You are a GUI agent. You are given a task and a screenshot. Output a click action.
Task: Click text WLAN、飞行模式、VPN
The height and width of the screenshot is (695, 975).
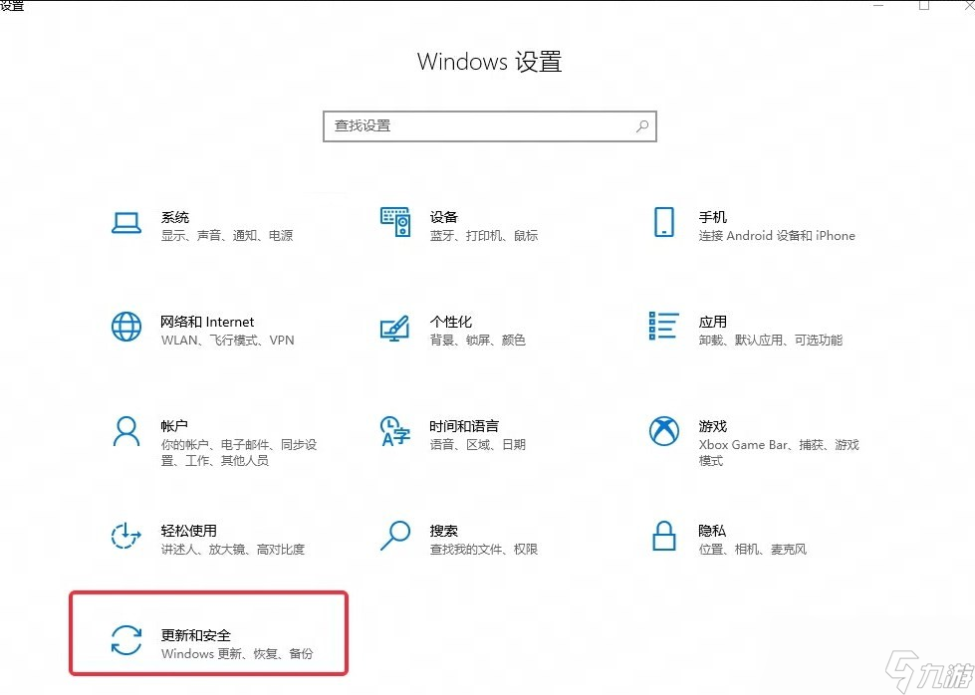228,341
